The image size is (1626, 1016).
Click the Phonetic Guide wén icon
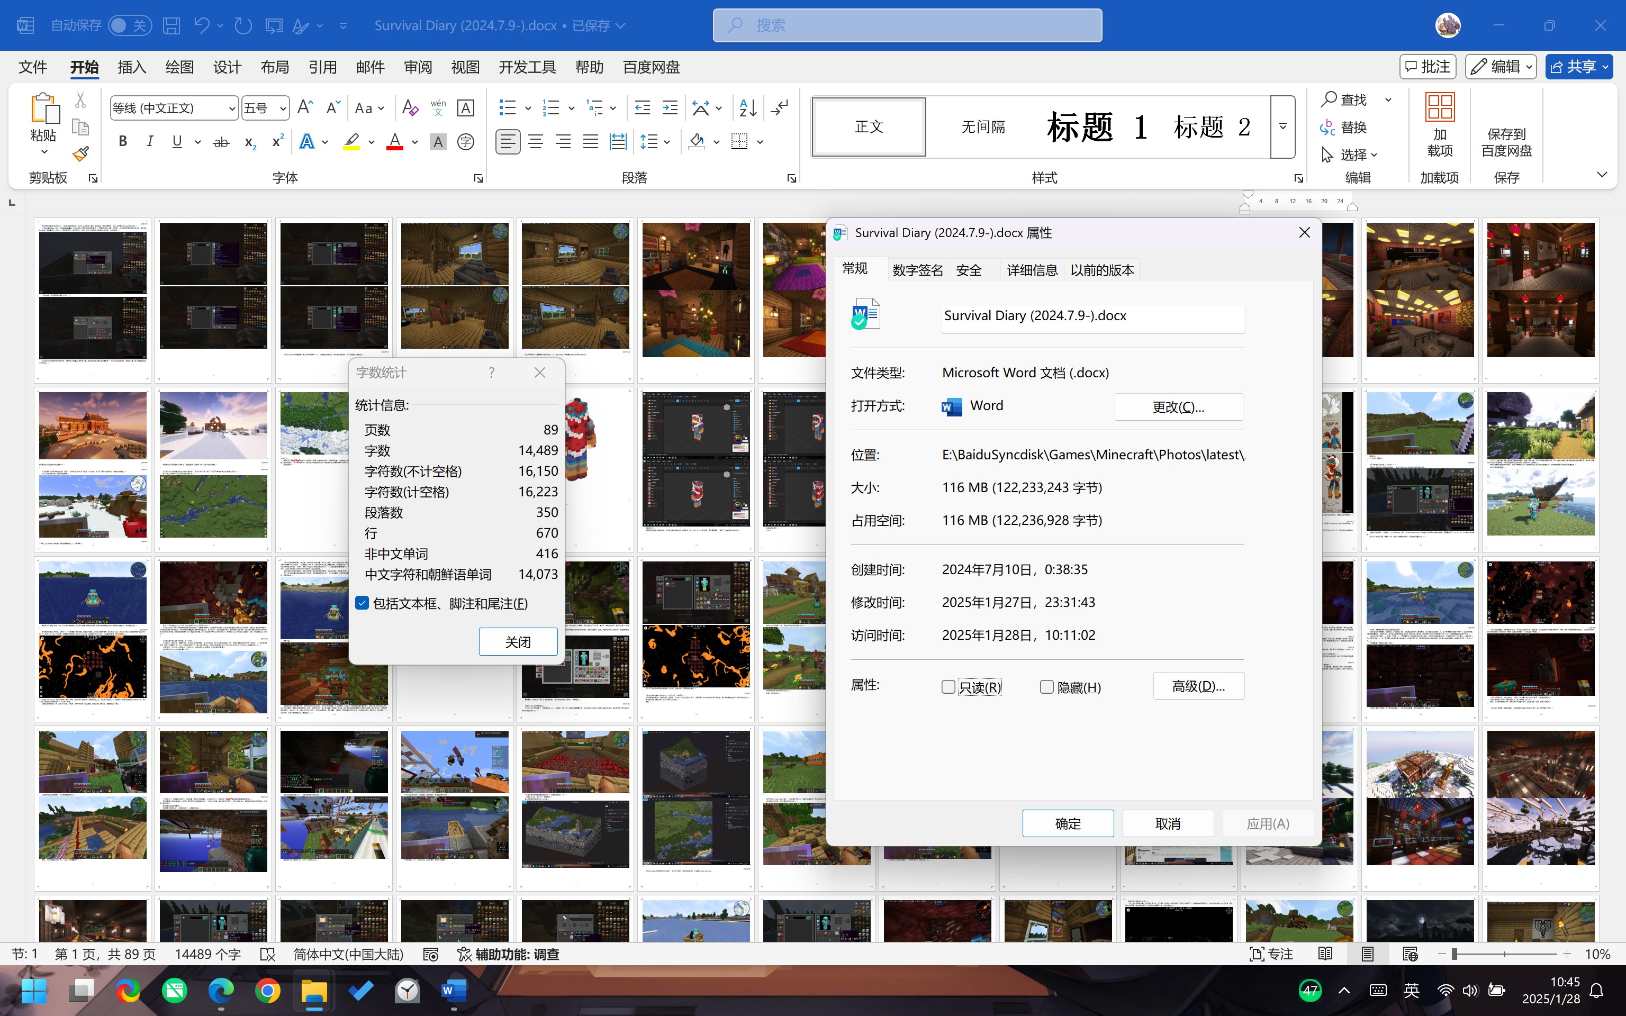pyautogui.click(x=438, y=107)
